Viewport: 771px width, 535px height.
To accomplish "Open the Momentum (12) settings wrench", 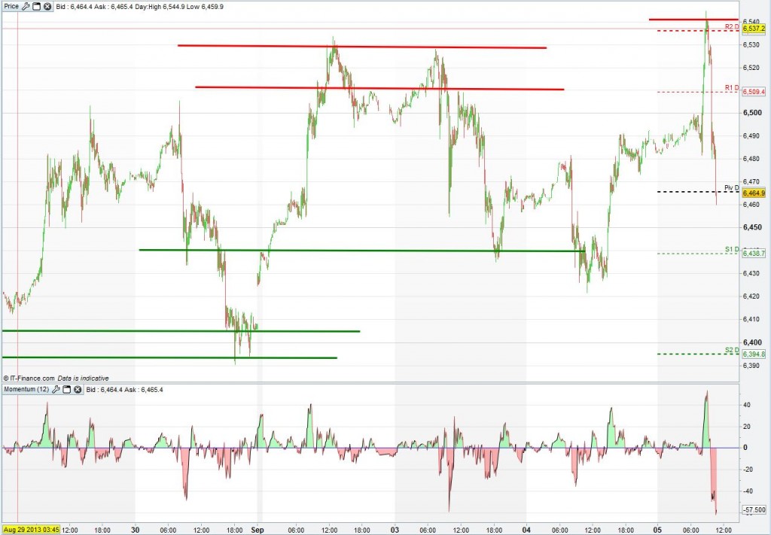I will coord(56,390).
